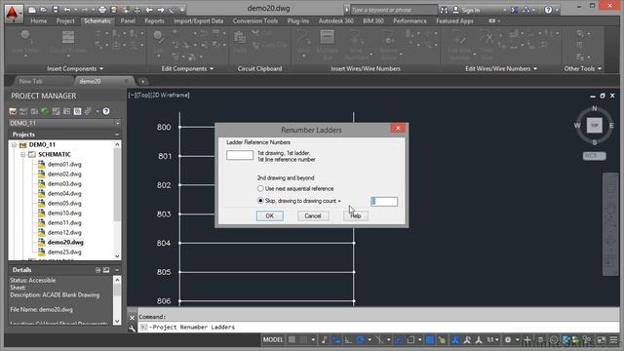Click the clean screen icon in status bar
The width and height of the screenshot is (624, 351).
pos(602,339)
